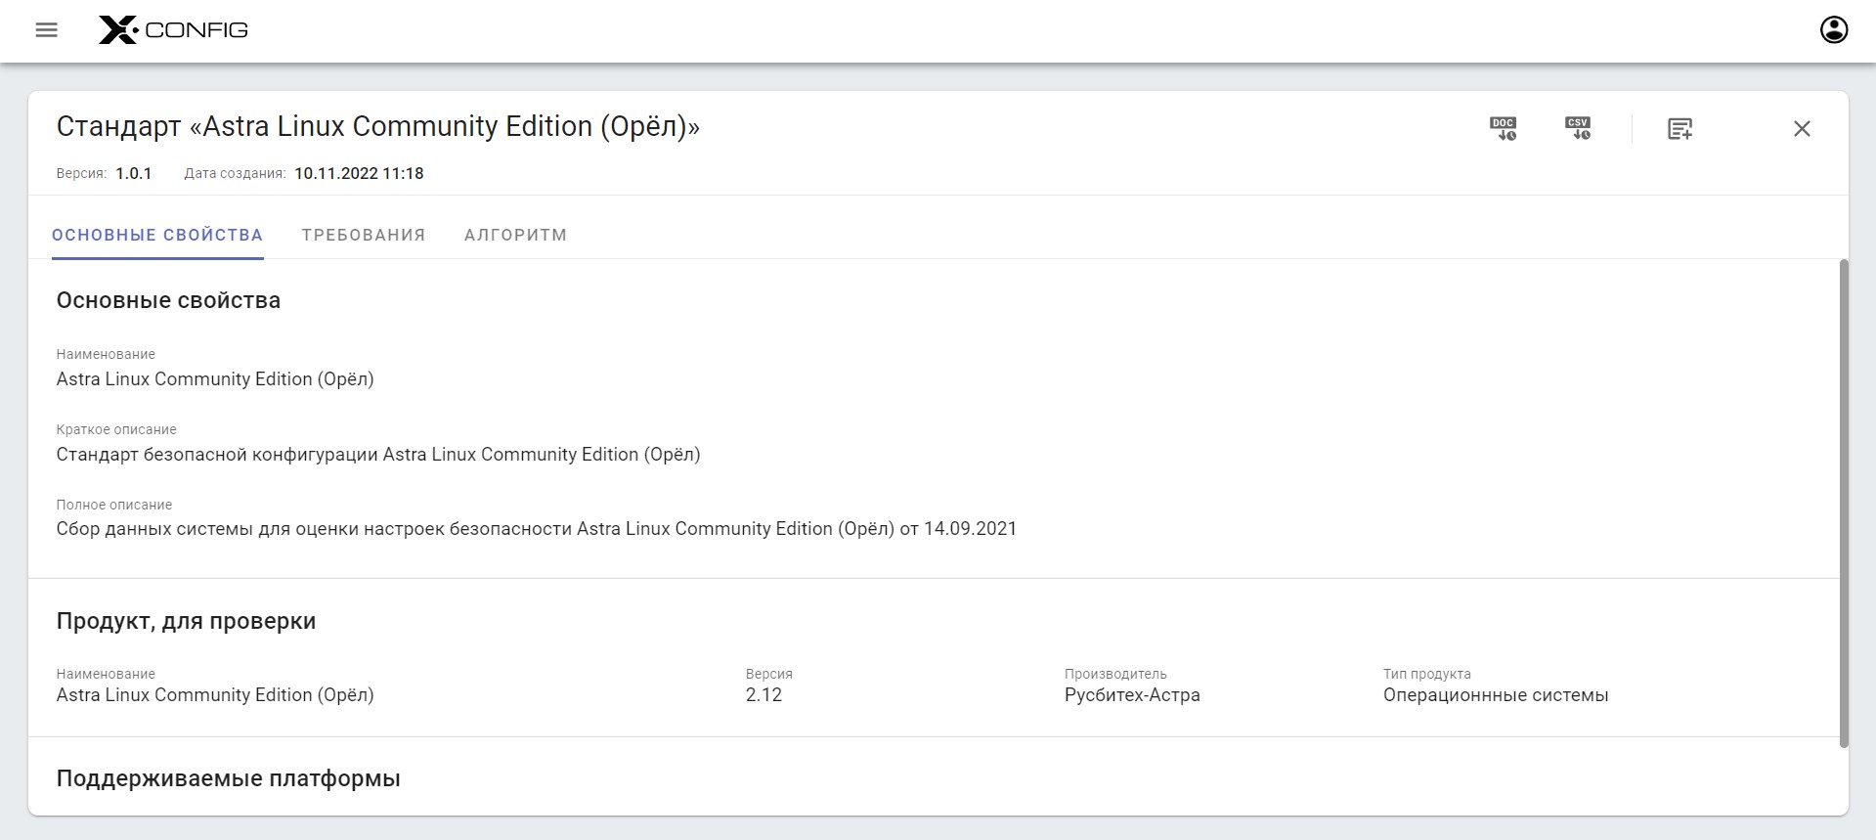The height and width of the screenshot is (840, 1876).
Task: Click the creation date 10.11.2022 11:18
Action: [x=359, y=173]
